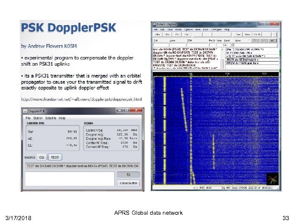Open Configure menu in DigiPan
297x223 pixels.
(216, 30)
